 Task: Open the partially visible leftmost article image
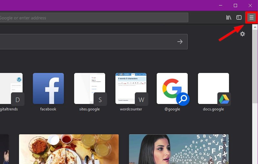4,149
